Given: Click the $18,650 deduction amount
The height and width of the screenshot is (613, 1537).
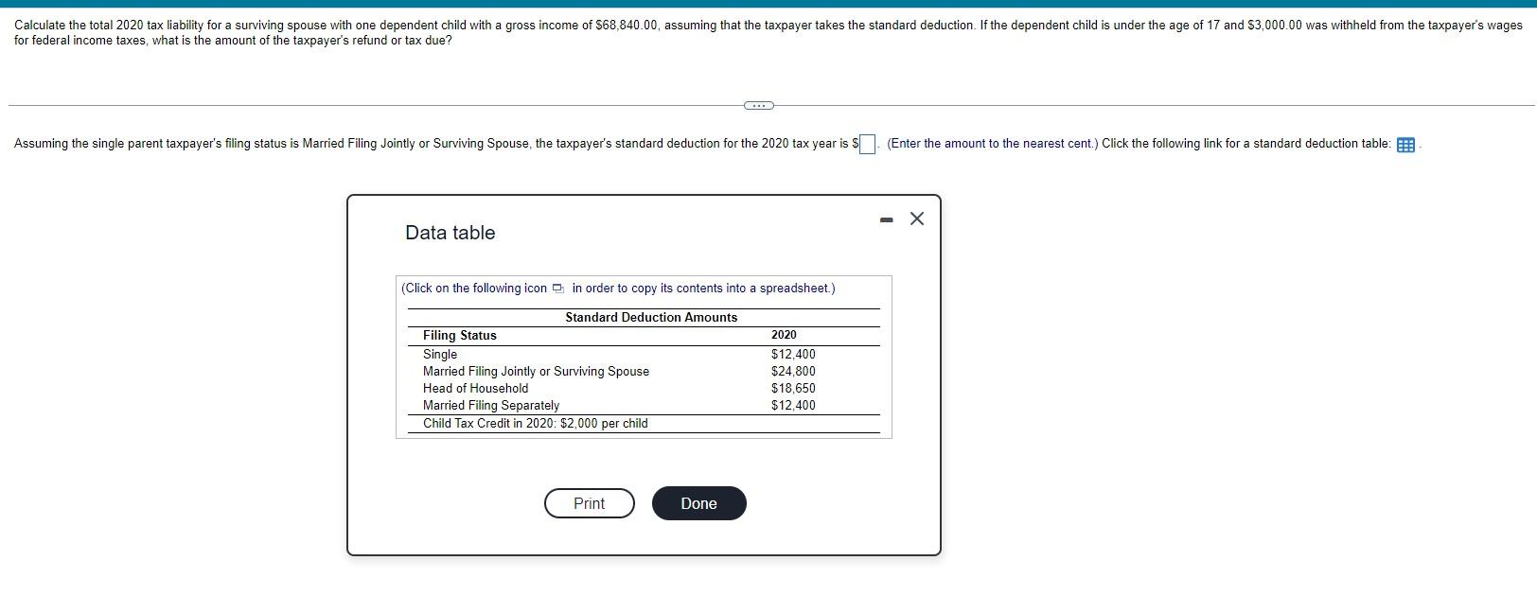Looking at the screenshot, I should point(793,388).
